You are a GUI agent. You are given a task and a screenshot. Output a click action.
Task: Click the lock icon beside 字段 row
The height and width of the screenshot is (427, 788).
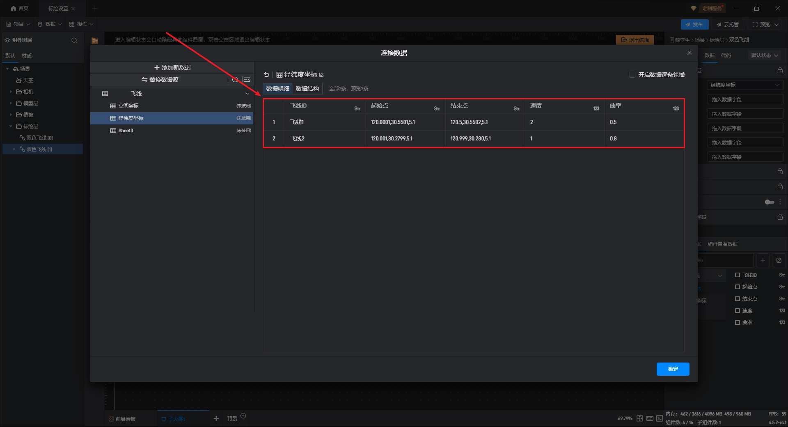pos(780,217)
